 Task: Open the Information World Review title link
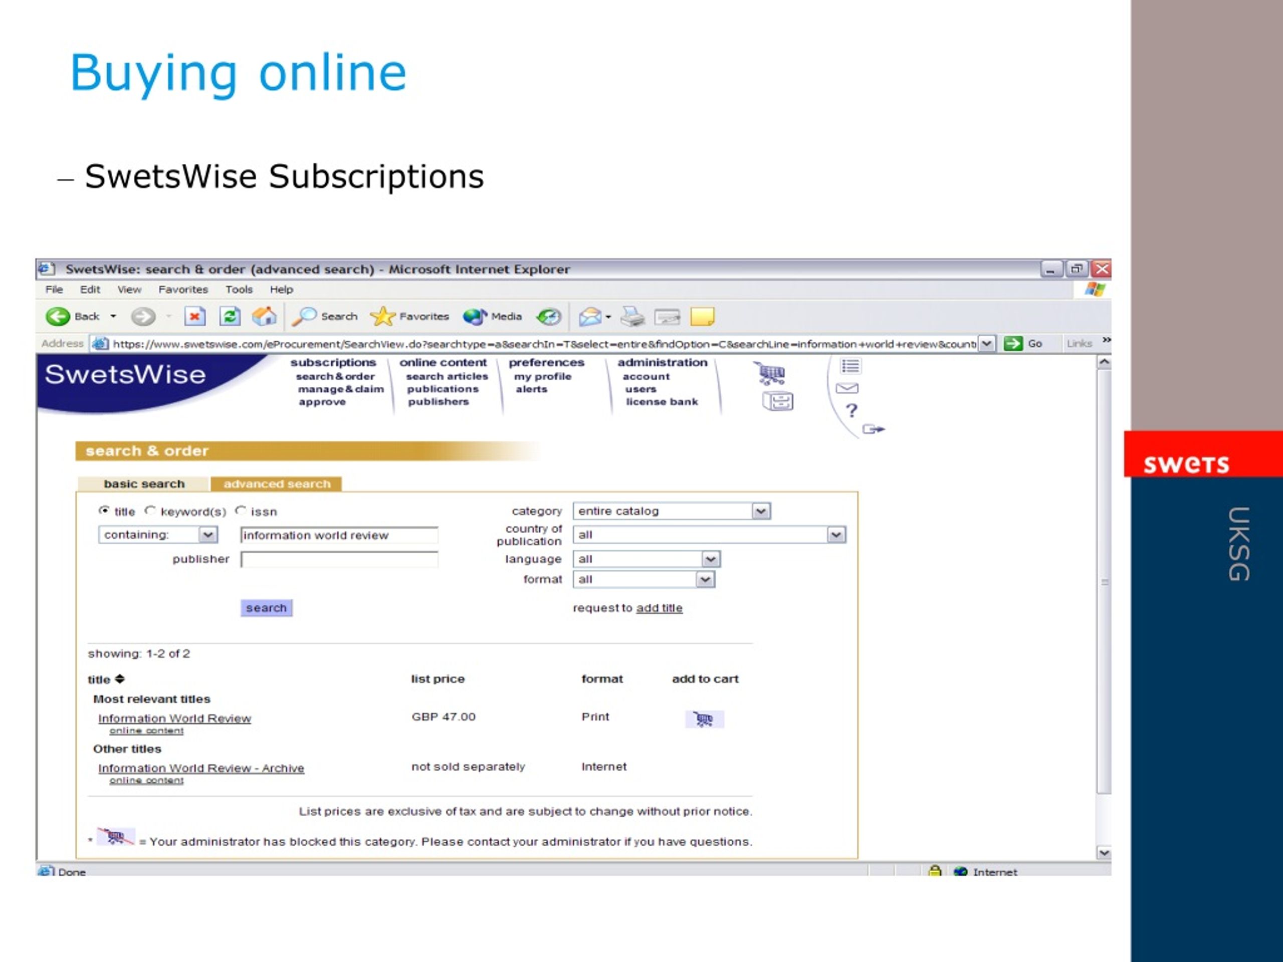click(174, 718)
